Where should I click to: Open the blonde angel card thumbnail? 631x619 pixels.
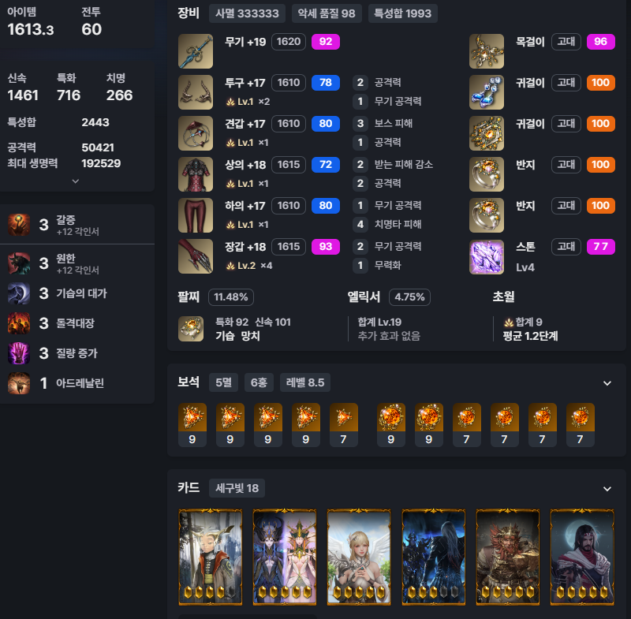coord(359,557)
